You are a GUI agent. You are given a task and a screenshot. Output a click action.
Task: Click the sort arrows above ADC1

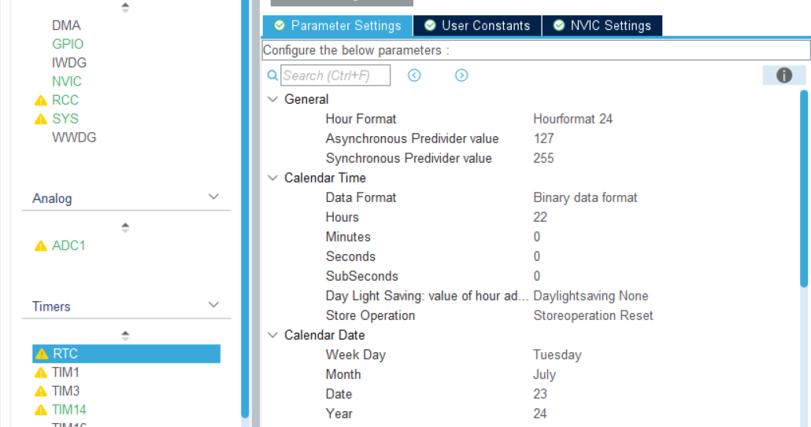(125, 227)
